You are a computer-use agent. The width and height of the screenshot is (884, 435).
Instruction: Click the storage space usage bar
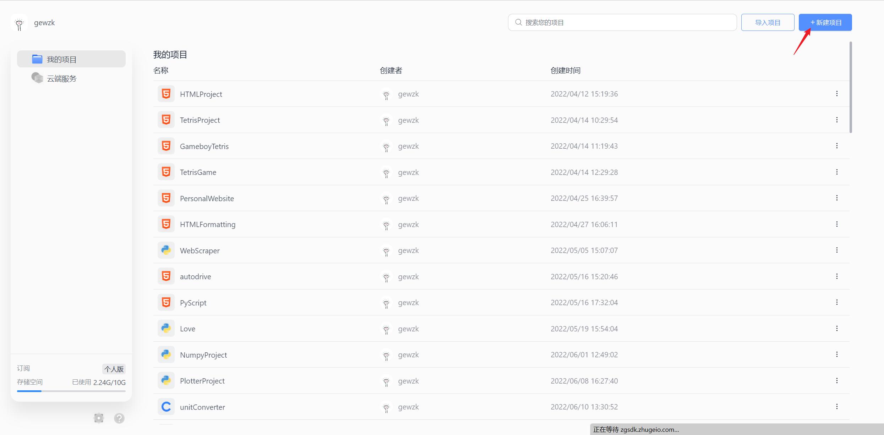tap(71, 391)
